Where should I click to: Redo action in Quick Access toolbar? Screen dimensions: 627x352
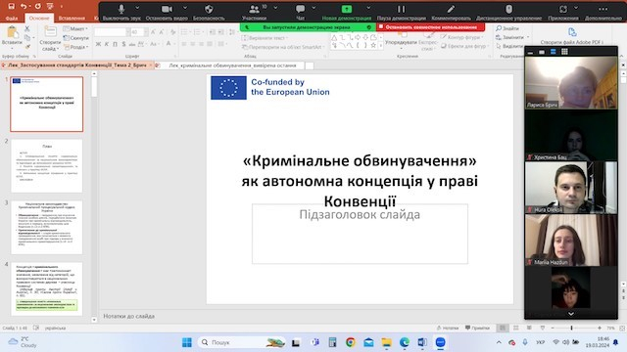click(37, 6)
